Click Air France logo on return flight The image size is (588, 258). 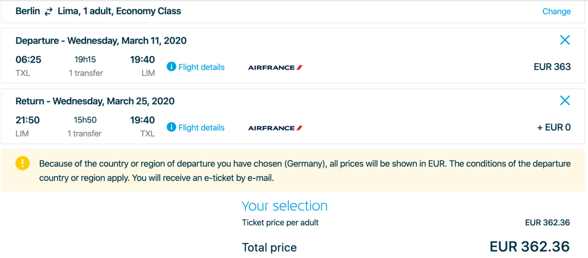pyautogui.click(x=275, y=128)
